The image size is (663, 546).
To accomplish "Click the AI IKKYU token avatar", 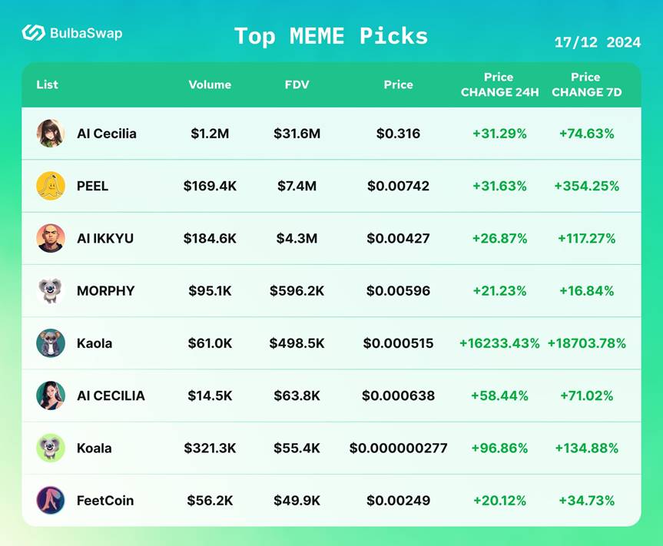I will pyautogui.click(x=51, y=238).
